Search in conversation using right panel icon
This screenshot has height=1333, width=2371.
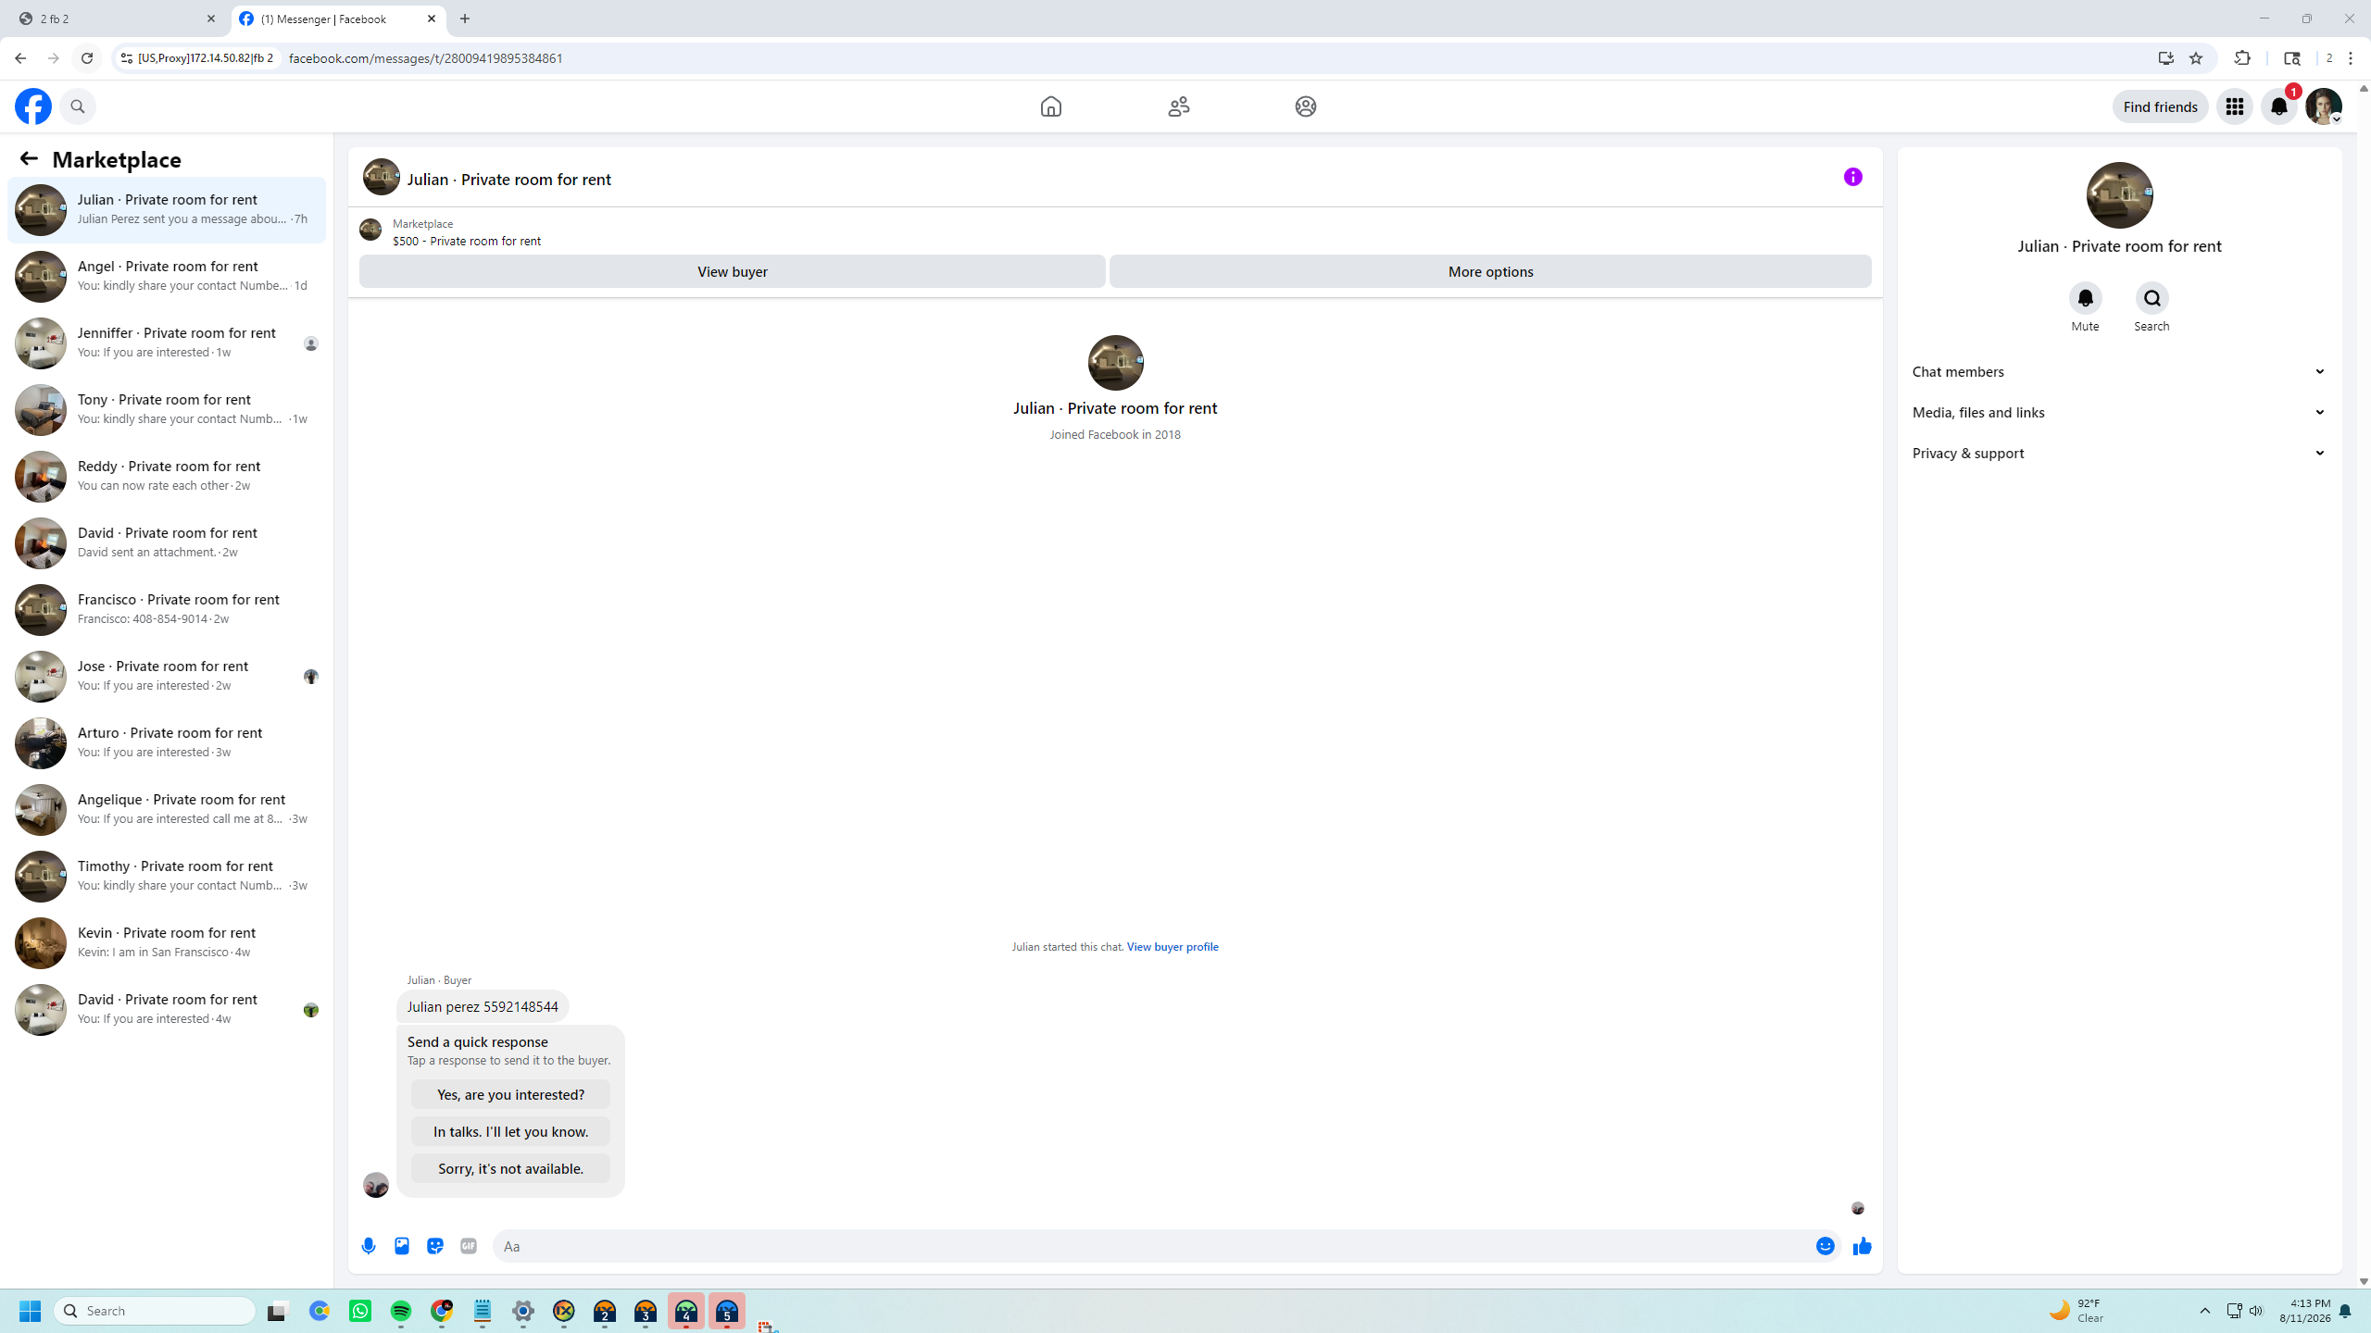point(2151,298)
